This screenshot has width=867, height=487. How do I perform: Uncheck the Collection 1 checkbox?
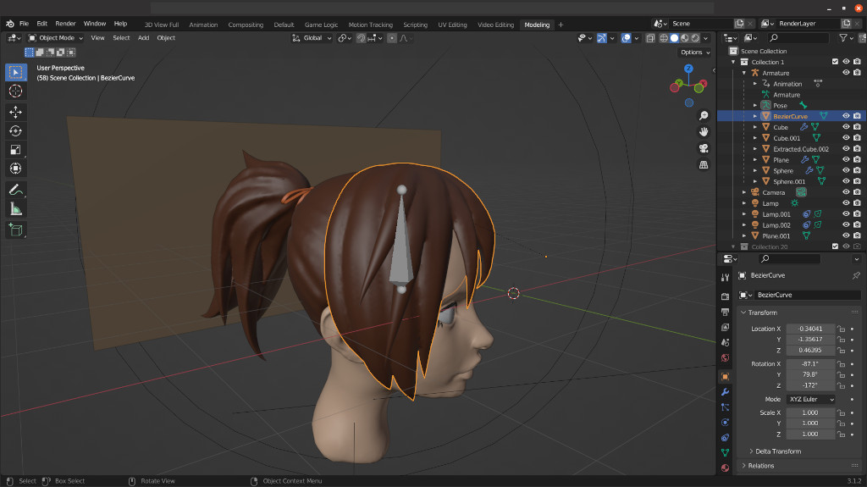pos(835,62)
